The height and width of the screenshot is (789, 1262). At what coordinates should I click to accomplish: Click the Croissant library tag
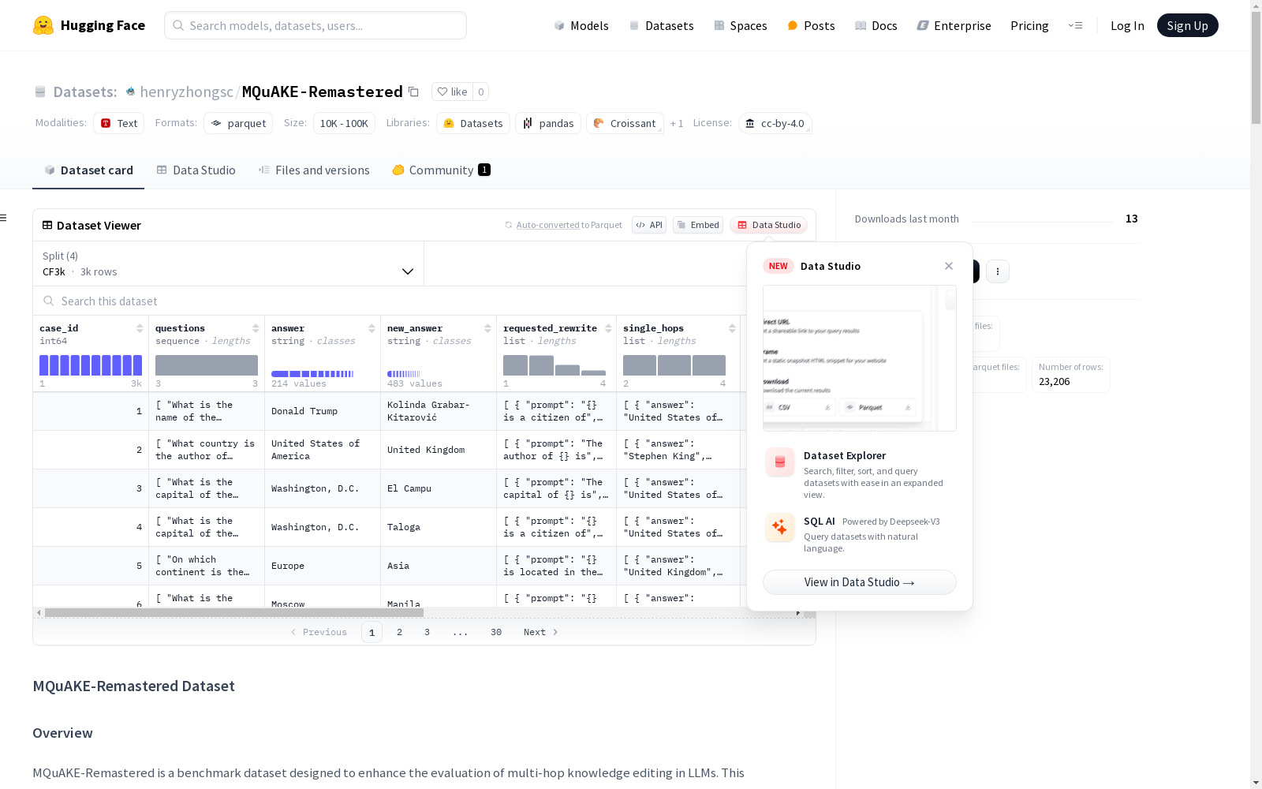(625, 123)
